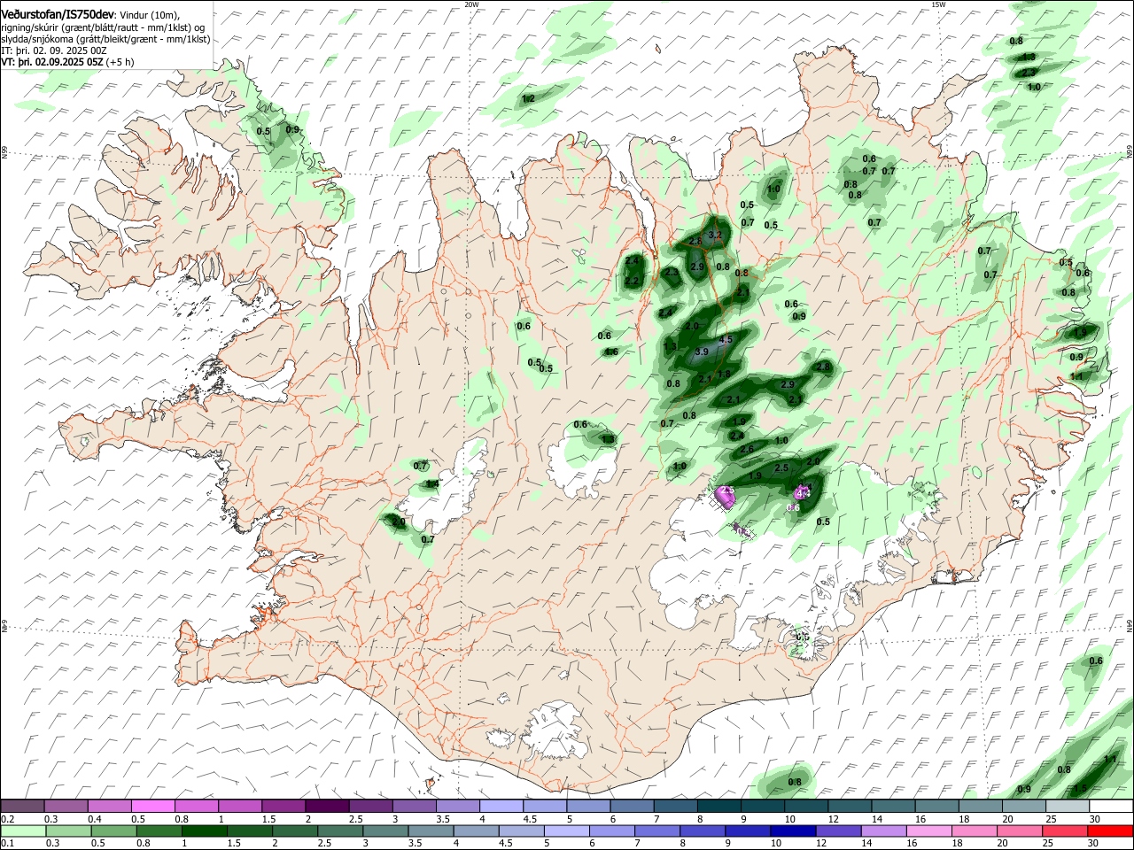Click the 'VT: þri. 02.09.2025 05Z (+5 h)' line

coord(68,62)
